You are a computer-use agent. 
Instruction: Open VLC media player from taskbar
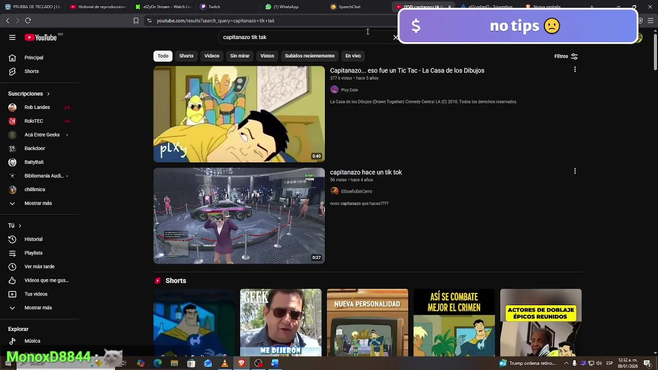(x=225, y=363)
